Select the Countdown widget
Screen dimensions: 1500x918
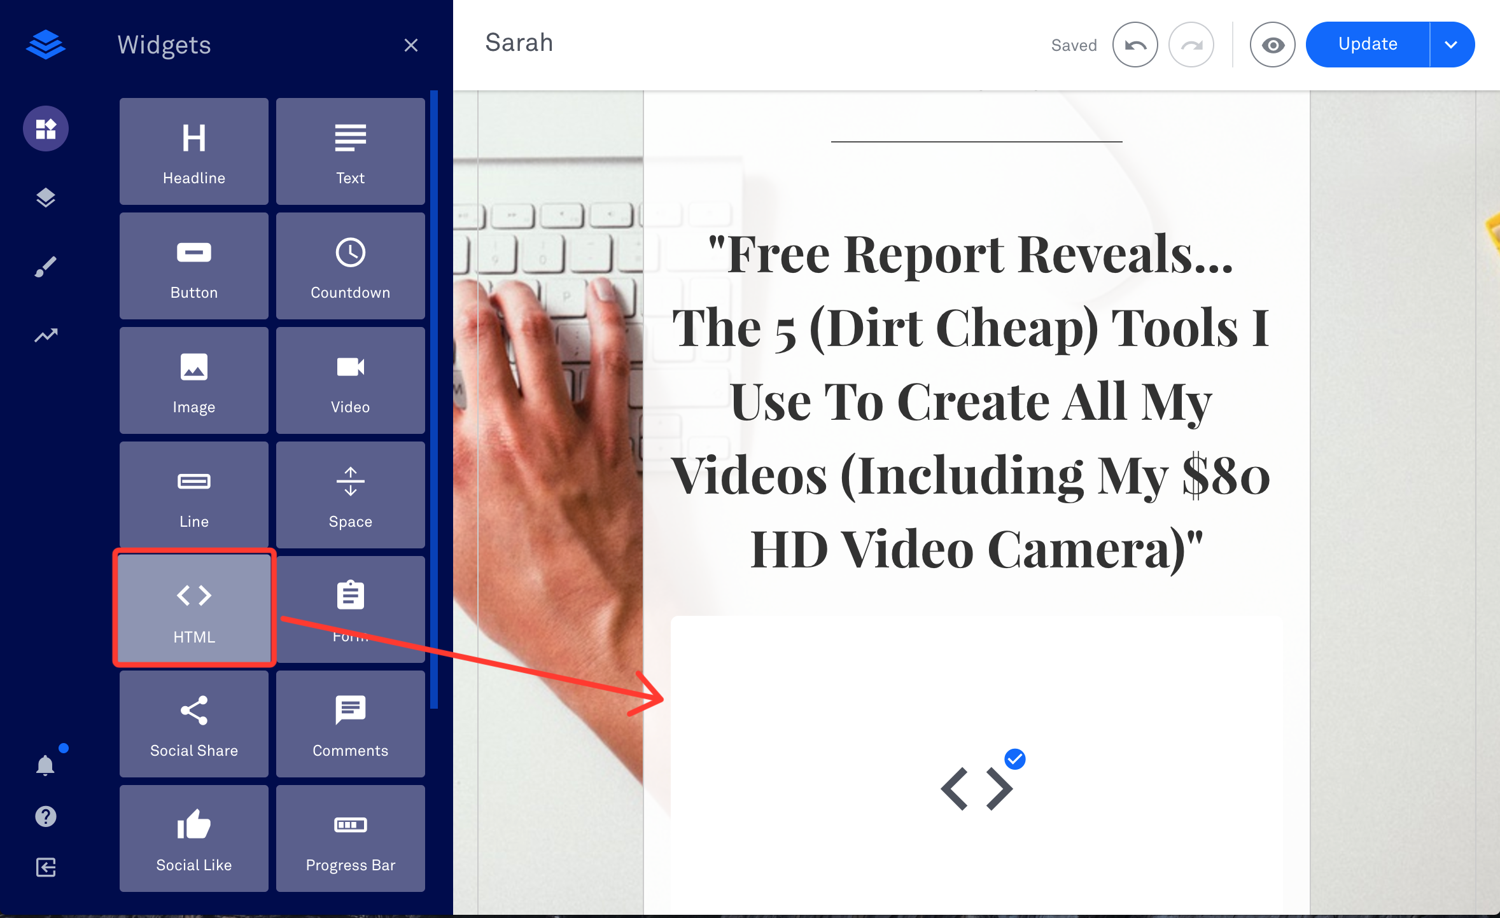point(351,266)
